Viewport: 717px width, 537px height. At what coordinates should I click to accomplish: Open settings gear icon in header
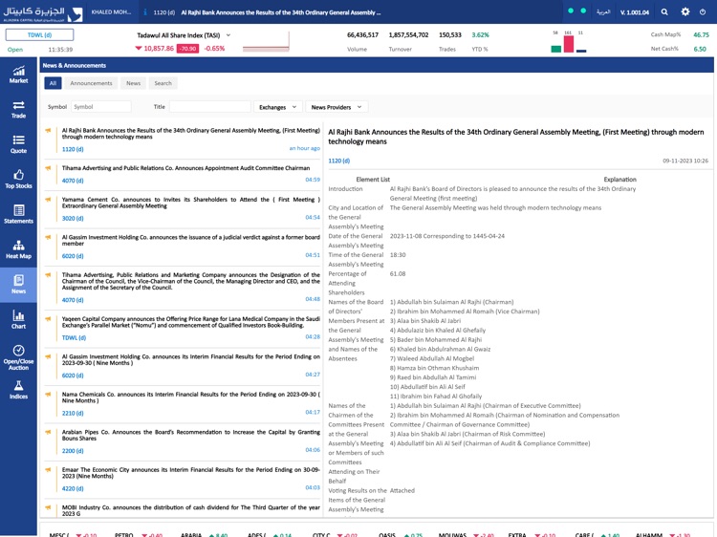click(685, 11)
